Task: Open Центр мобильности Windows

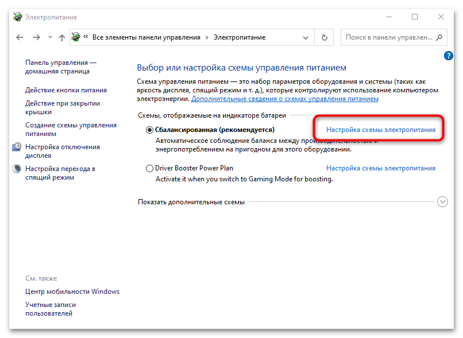Action: 72,292
